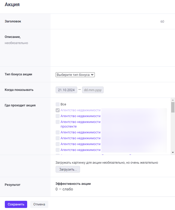Tick the agency checkbox right after the 'проспекте' entry

tap(58, 132)
